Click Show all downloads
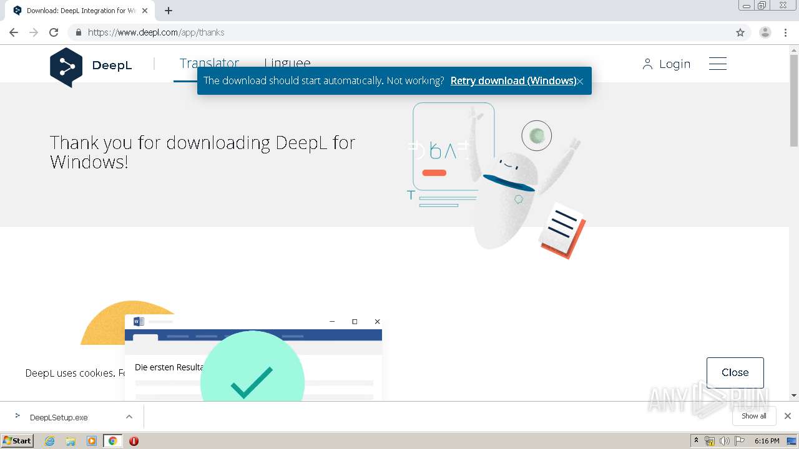 753,416
